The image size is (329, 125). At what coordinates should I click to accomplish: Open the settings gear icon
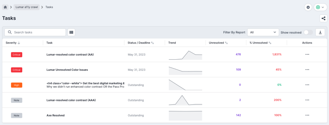pyautogui.click(x=308, y=7)
